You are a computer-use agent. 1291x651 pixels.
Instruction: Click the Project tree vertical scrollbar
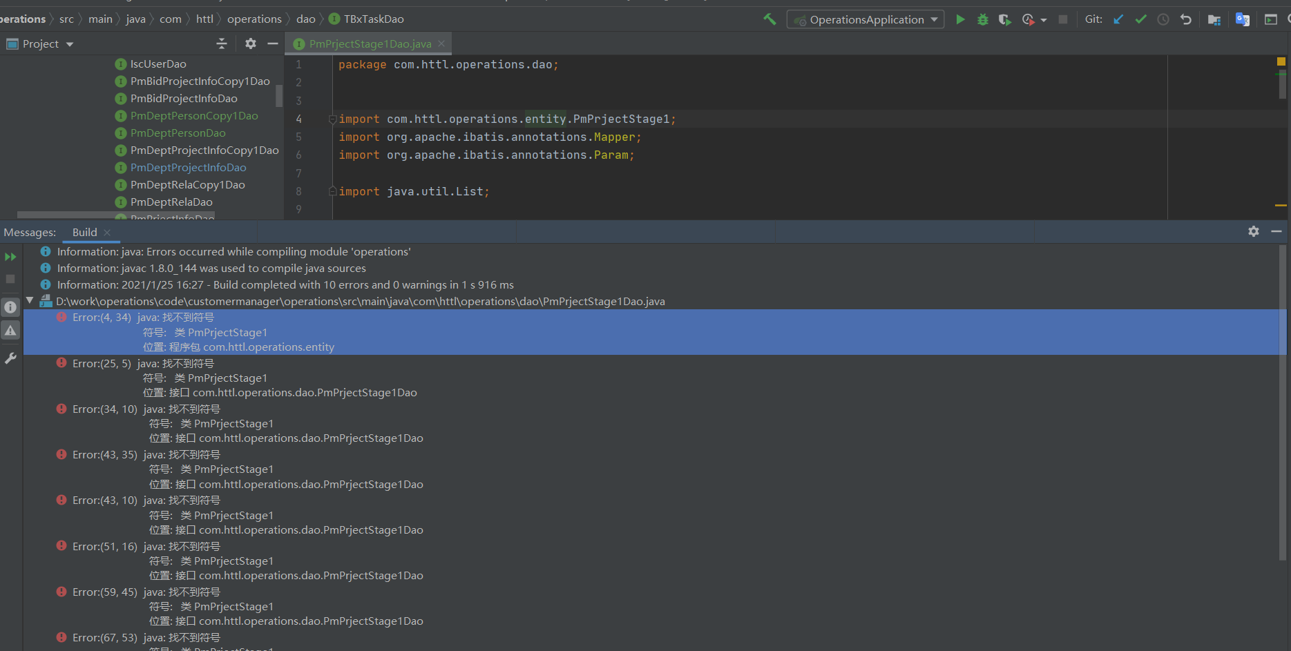point(279,96)
